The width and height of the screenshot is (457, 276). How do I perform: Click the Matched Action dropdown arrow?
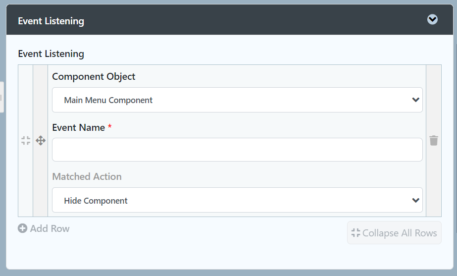click(415, 200)
